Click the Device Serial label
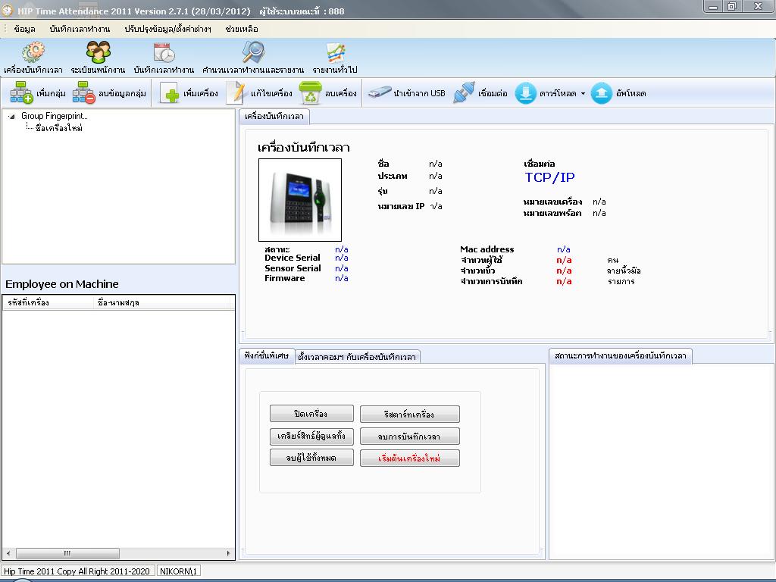The height and width of the screenshot is (582, 776). pos(292,258)
